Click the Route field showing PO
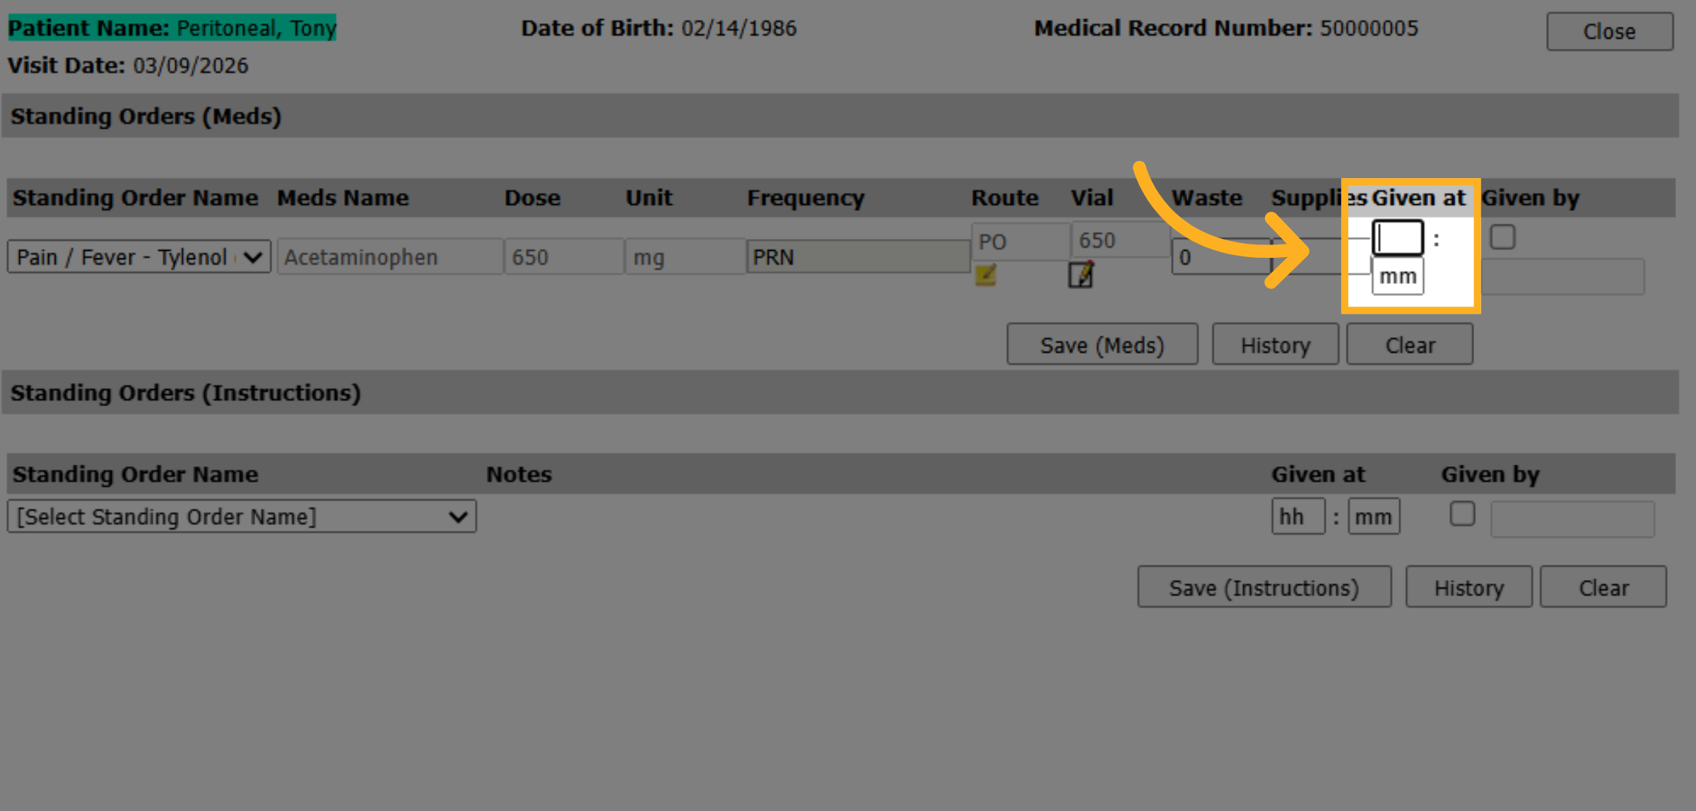This screenshot has width=1696, height=811. tap(1020, 242)
